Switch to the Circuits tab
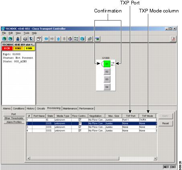The image size is (182, 170). pos(41,109)
